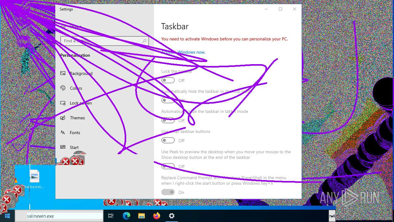Toggle auto-hide taskbar in tablet mode switch
Viewport: 394px width, 222px height.
168,120
